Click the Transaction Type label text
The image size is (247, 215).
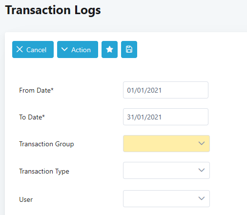(44, 171)
